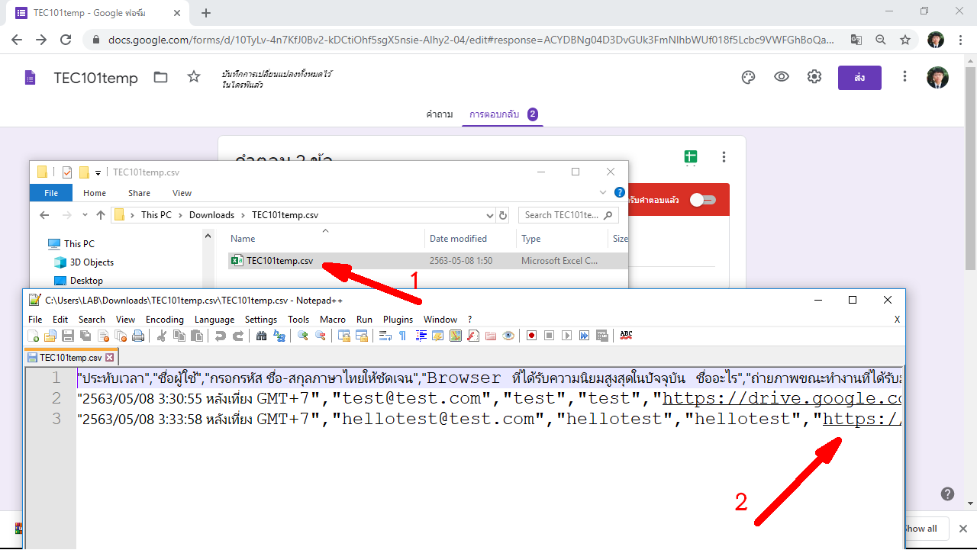Click the Print icon in Notepad++ toolbar
The width and height of the screenshot is (977, 550).
(x=138, y=336)
